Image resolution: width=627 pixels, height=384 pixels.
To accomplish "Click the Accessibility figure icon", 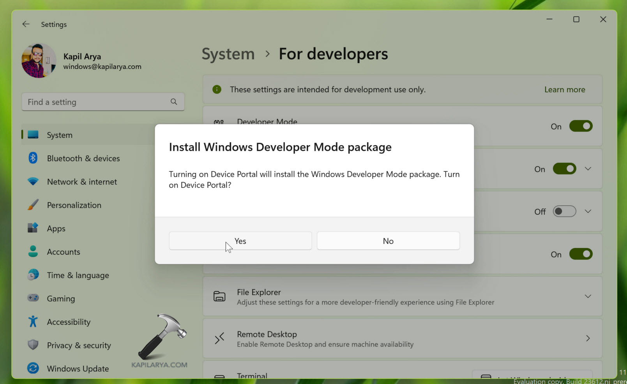I will [33, 321].
